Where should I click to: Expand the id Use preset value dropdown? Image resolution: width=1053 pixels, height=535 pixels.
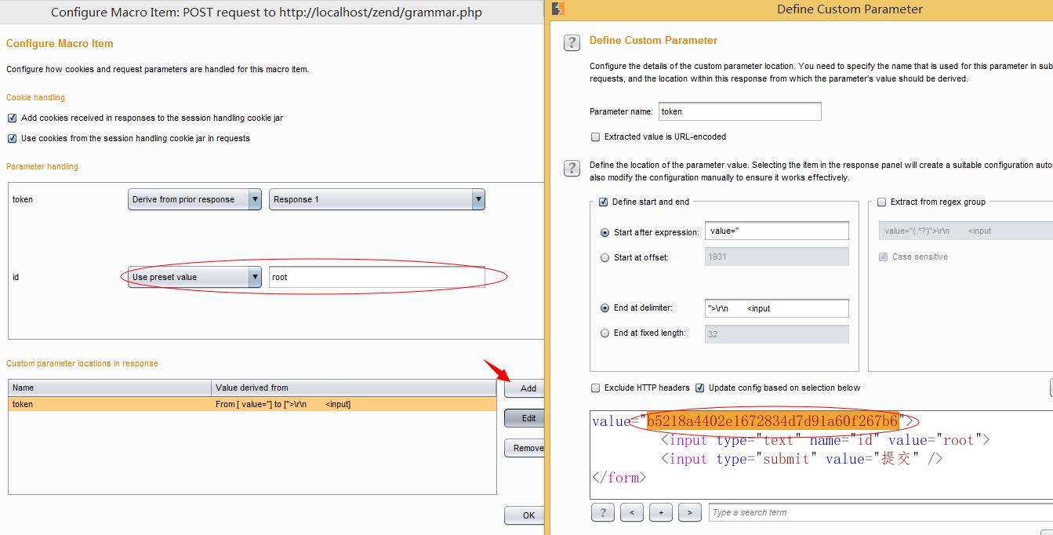(x=194, y=277)
